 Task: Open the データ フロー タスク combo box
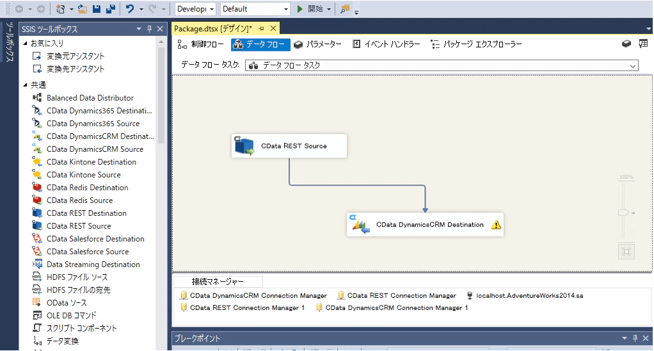[x=442, y=65]
